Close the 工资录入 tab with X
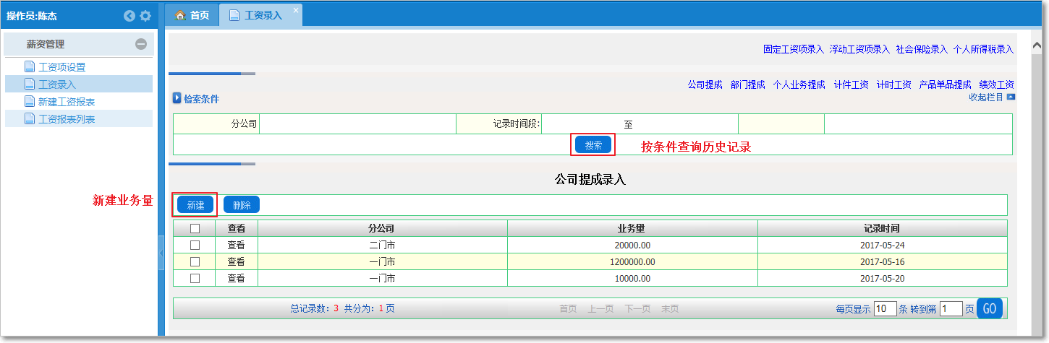Screen dimensions: 1049x343 click(295, 11)
